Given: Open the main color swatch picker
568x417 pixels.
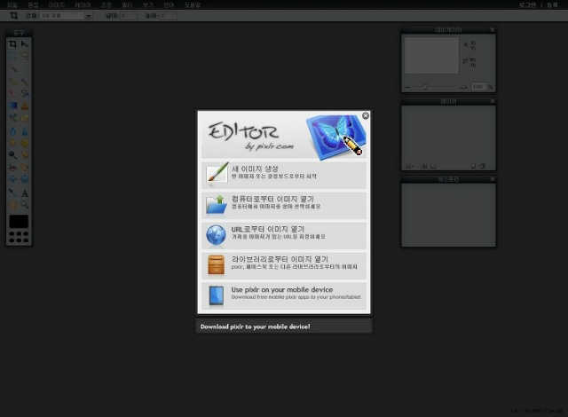Looking at the screenshot, I should (x=19, y=221).
